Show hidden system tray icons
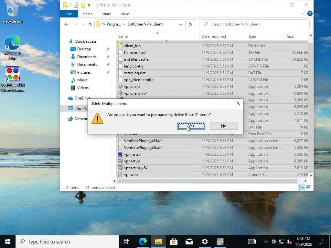331x248 pixels. click(266, 242)
